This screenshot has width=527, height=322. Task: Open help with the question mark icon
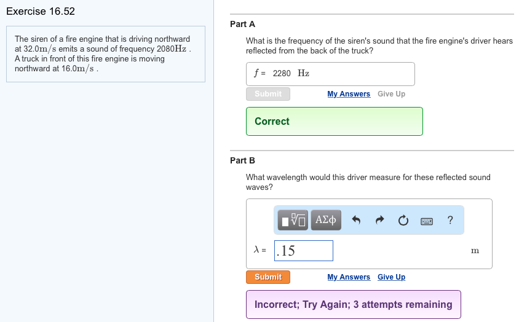(450, 220)
